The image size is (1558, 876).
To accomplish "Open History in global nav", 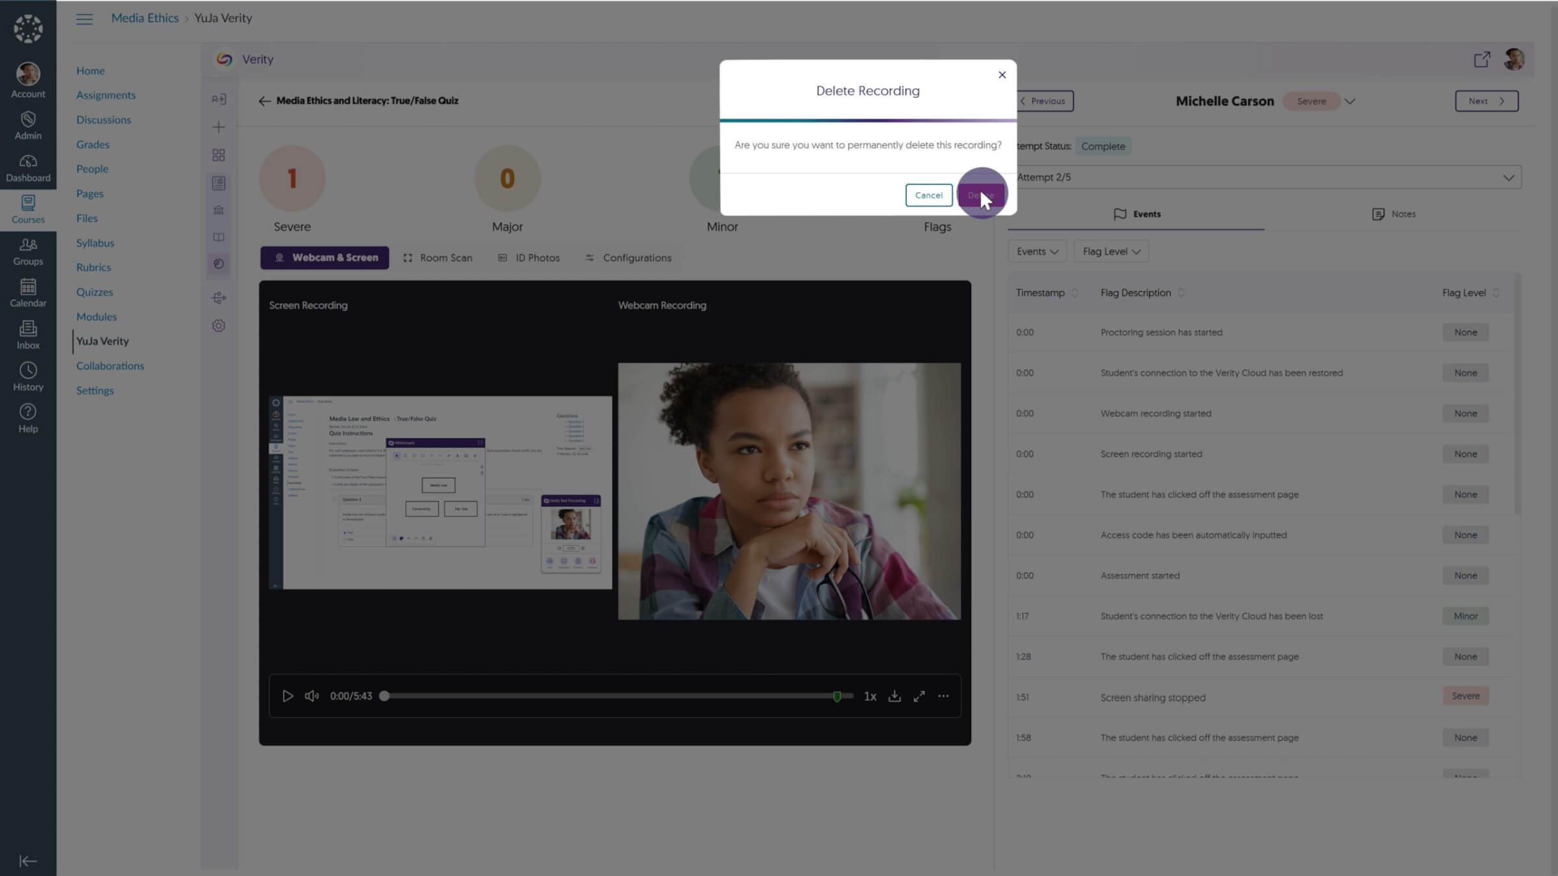I will coord(28,377).
